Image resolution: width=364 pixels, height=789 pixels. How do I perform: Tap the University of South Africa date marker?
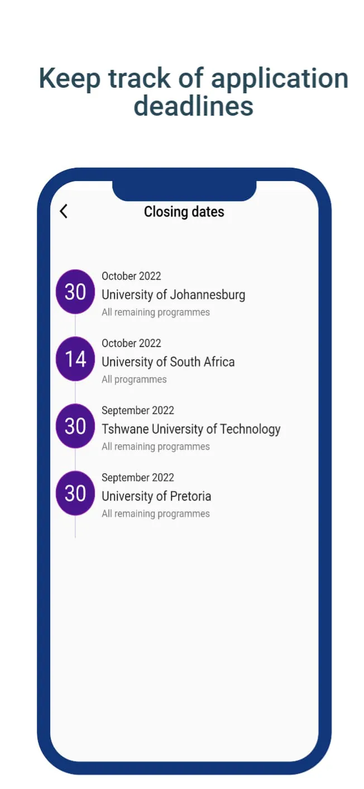(x=74, y=359)
